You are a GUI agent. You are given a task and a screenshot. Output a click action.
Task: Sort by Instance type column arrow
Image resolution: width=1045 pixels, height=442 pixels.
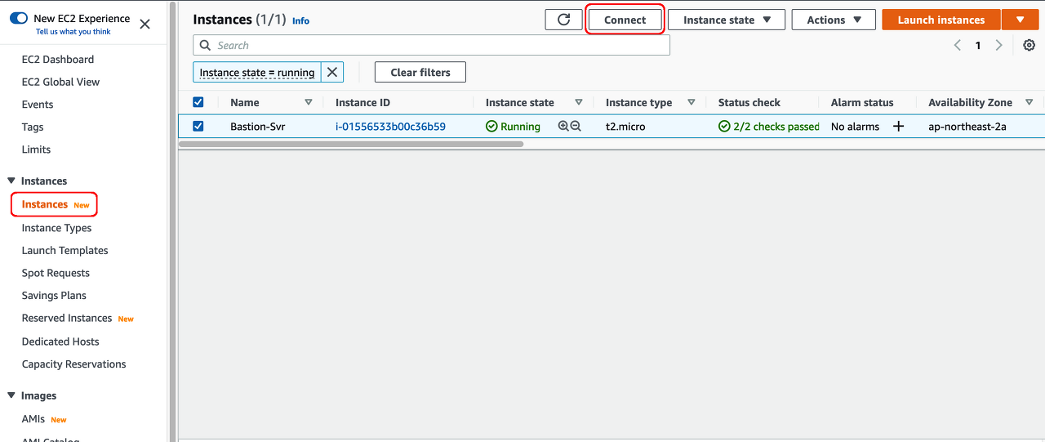[691, 102]
